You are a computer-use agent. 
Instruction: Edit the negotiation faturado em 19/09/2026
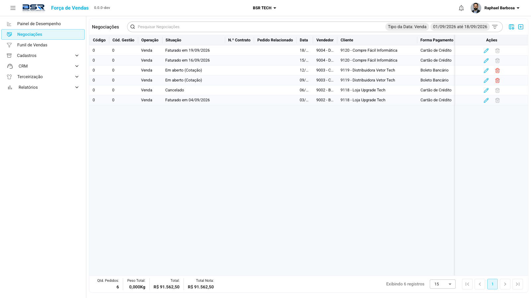click(x=486, y=51)
